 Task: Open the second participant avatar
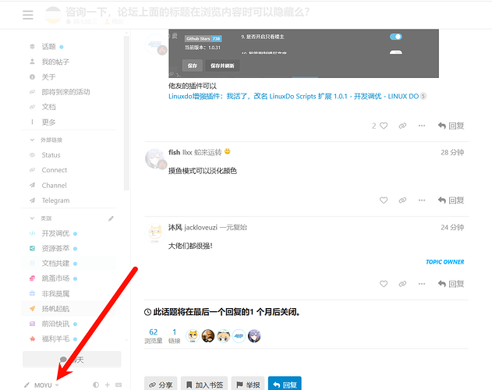207,336
